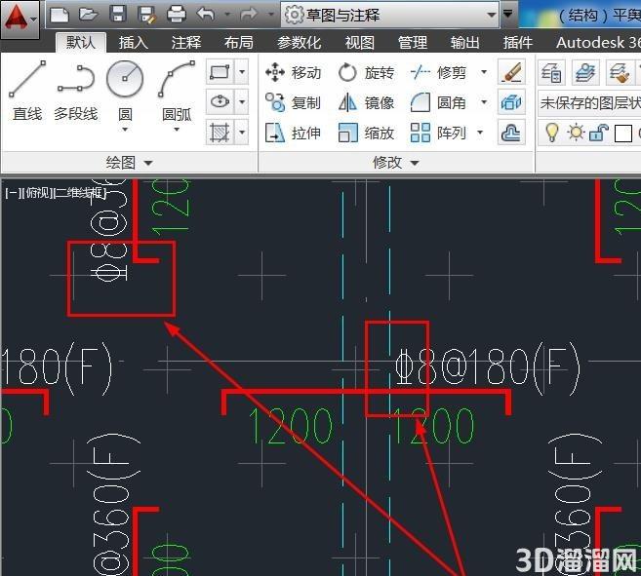Screen dimensions: 641x576
Task: Click the 缩放 scale command
Action: point(366,133)
